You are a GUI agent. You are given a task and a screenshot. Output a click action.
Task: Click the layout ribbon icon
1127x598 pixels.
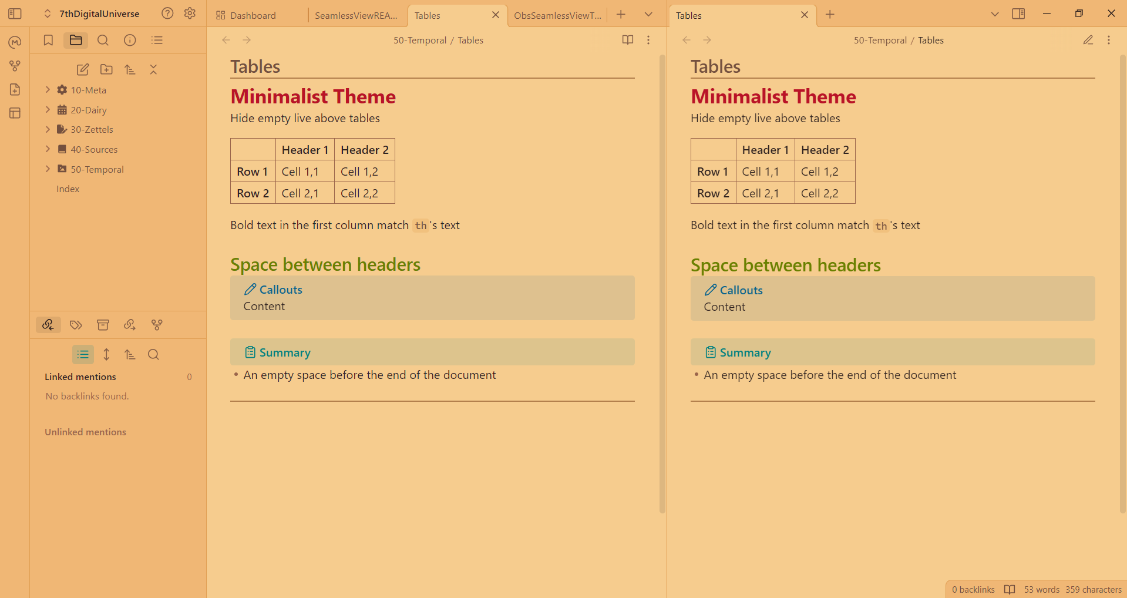pos(15,113)
